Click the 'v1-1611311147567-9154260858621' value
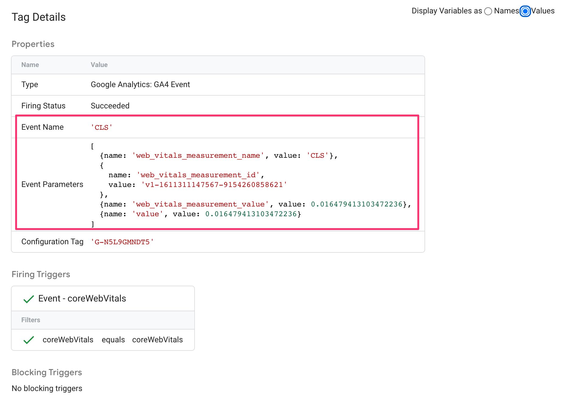The image size is (567, 402). point(214,185)
